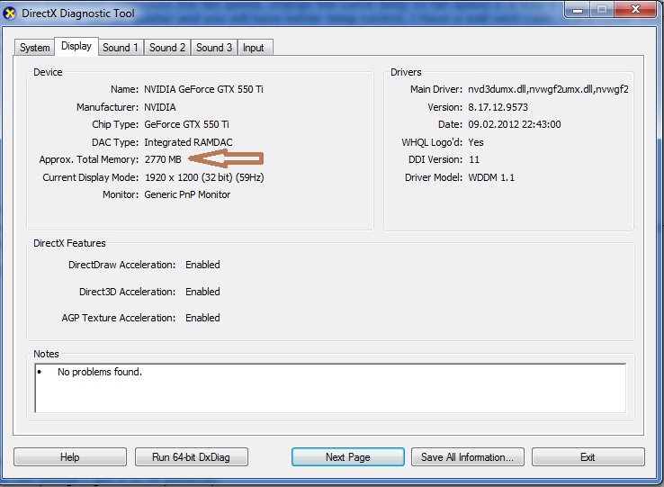
Task: Click the Manufacturer value 'NVIDIA'
Action: 160,107
